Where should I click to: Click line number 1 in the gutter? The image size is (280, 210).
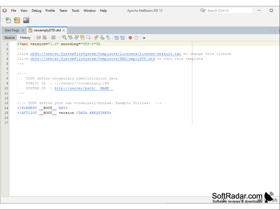tap(7, 44)
